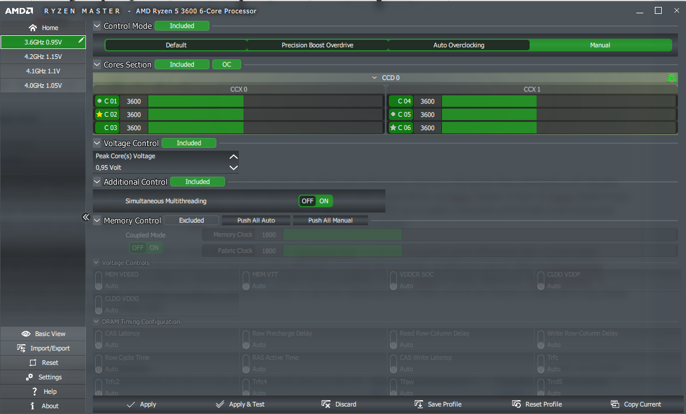
Task: Adjust the C 03 core speed slider
Action: pos(265,128)
